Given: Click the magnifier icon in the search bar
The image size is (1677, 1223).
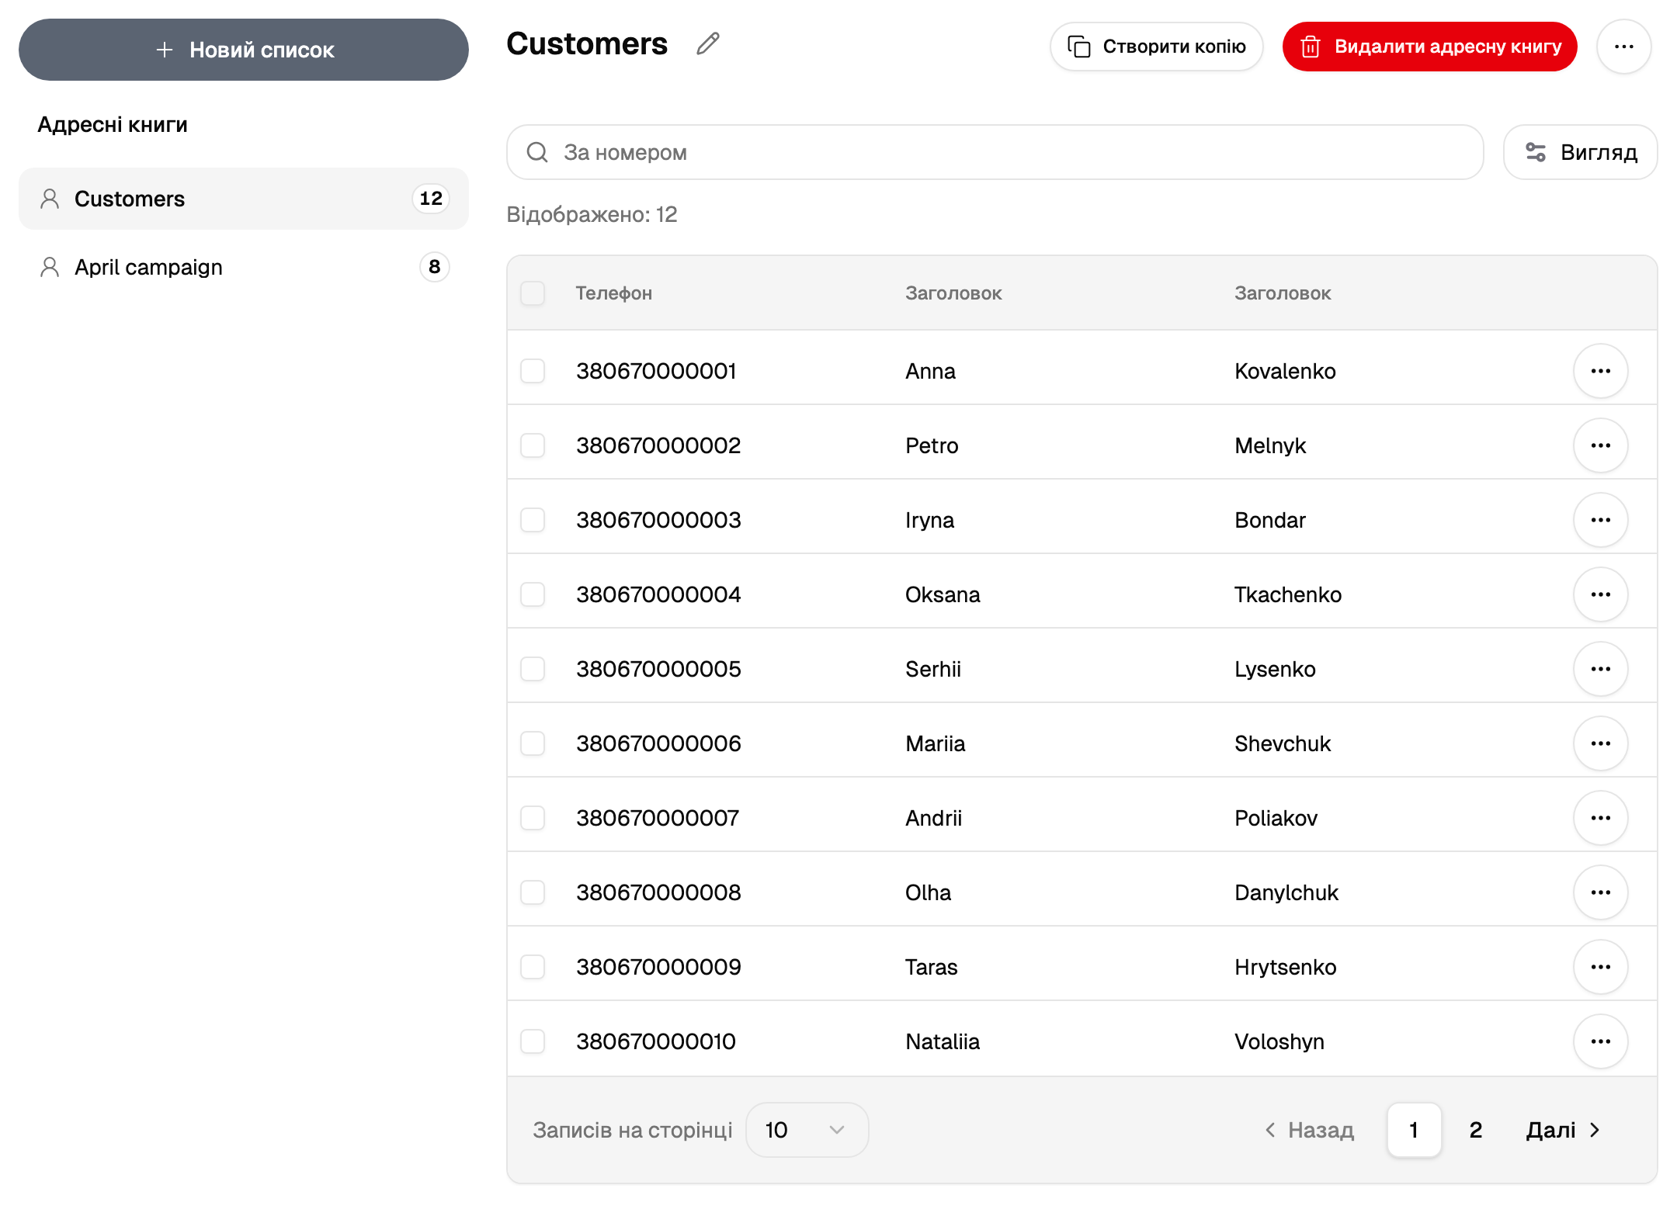Looking at the screenshot, I should tap(537, 152).
